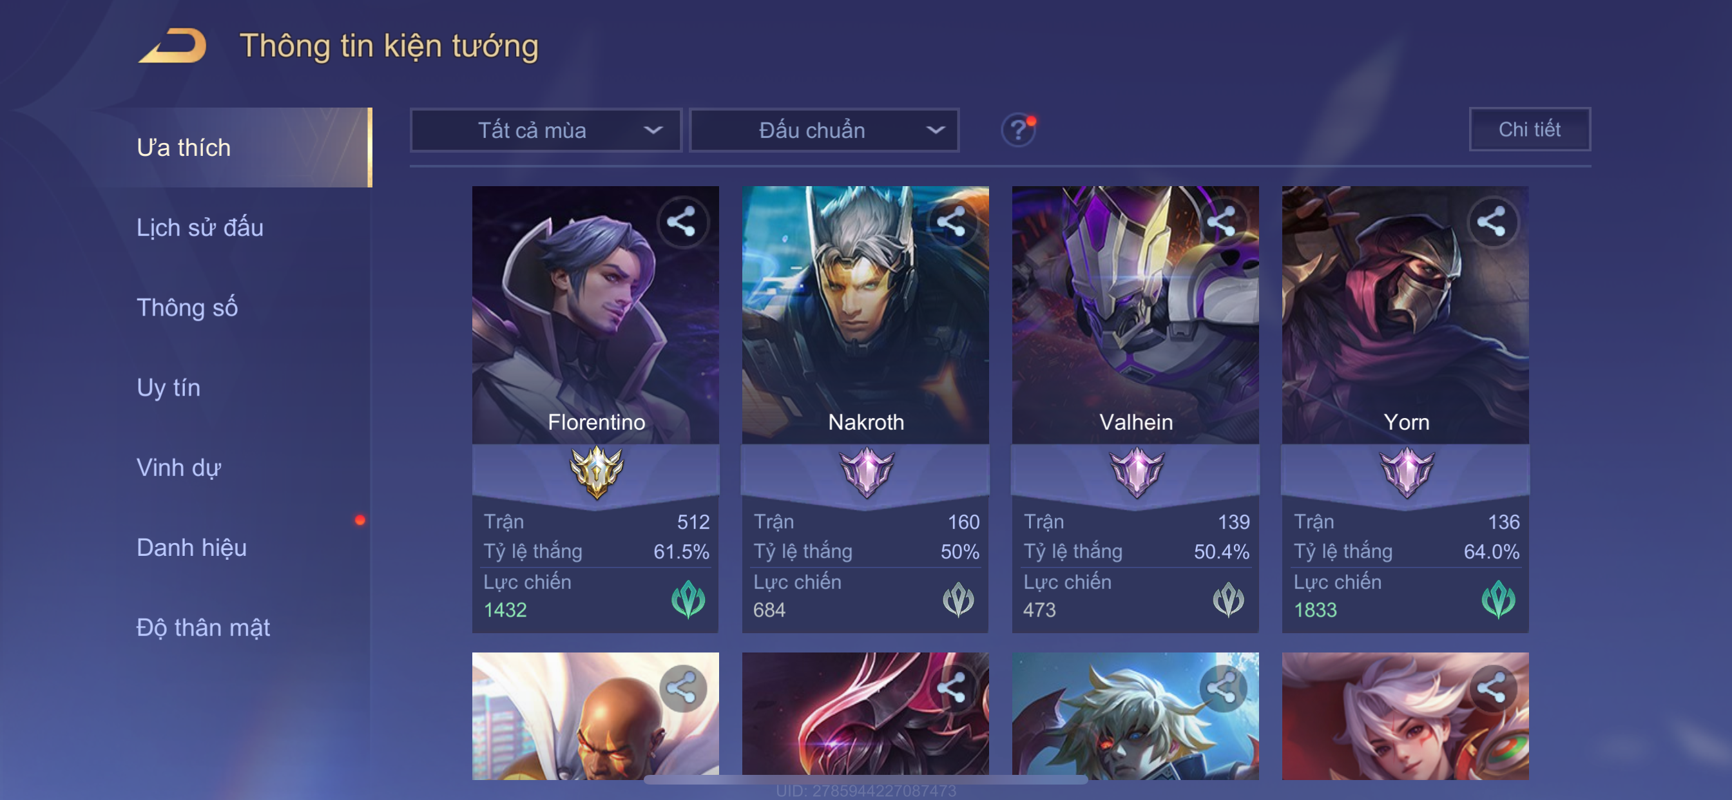Click the chevron arrow on Đấu chuẩn
Viewport: 1732px width, 800px height.
[x=935, y=129]
